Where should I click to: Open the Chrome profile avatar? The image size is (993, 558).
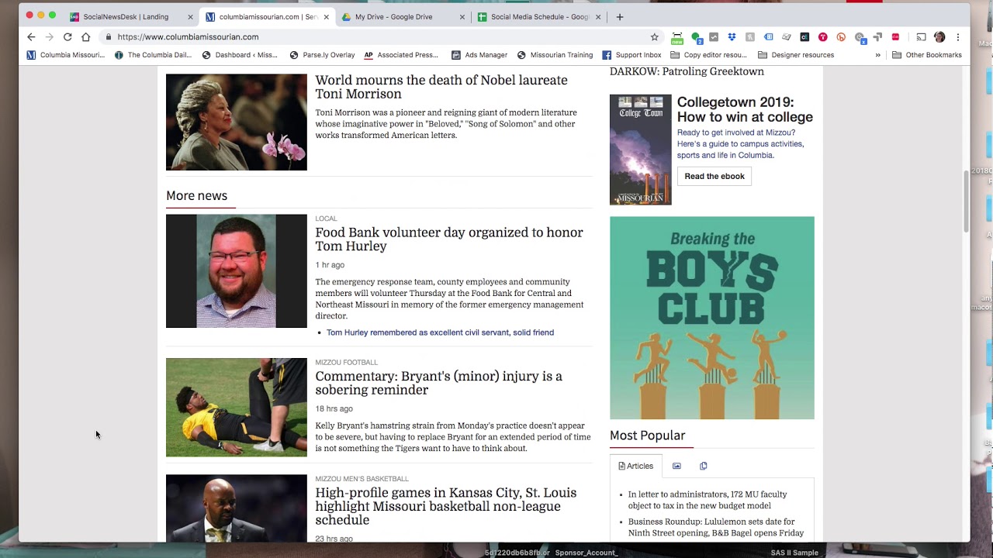[939, 36]
